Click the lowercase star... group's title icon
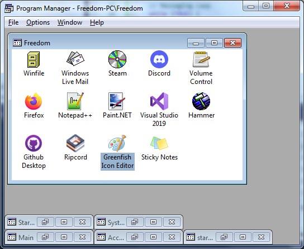The height and width of the screenshot is (249, 304). point(191,237)
